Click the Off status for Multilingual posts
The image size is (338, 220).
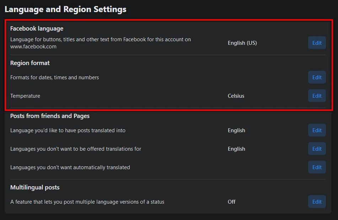point(231,202)
